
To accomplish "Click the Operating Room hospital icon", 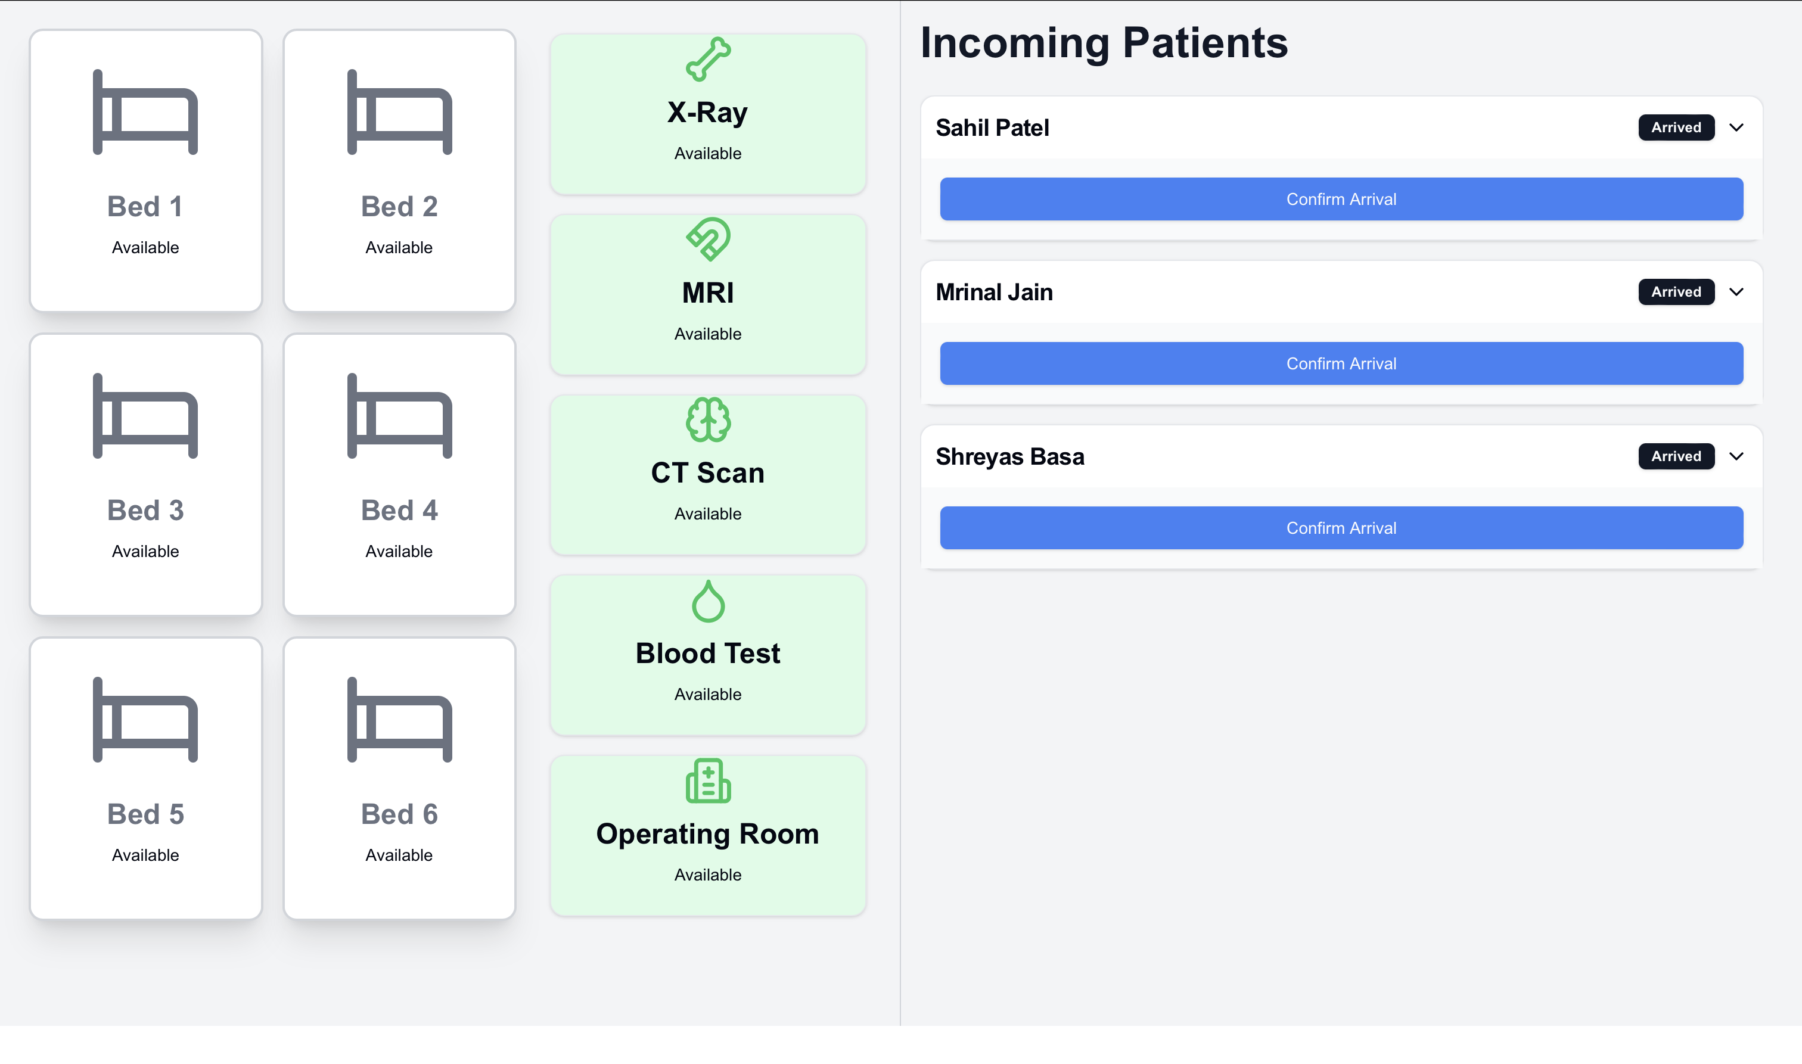I will pos(708,781).
